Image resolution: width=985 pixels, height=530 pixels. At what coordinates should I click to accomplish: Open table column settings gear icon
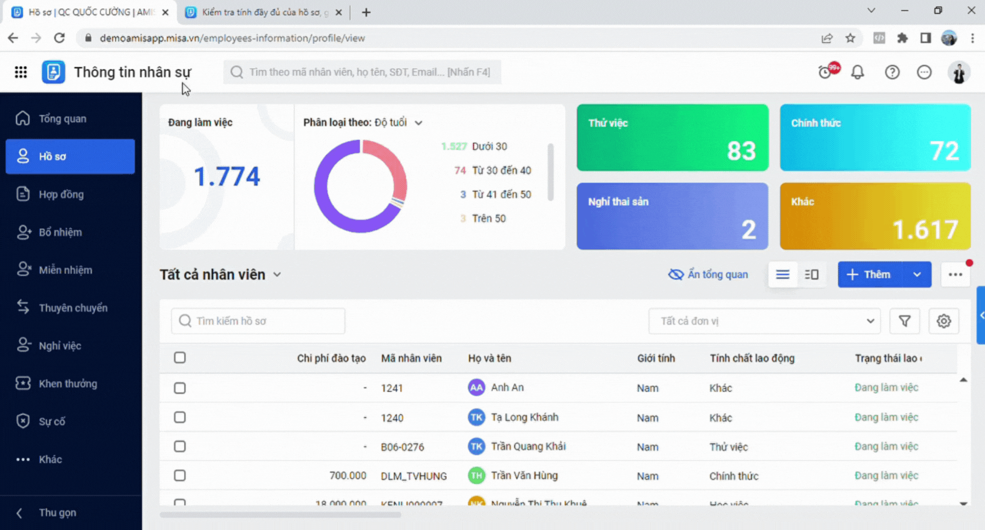point(943,321)
